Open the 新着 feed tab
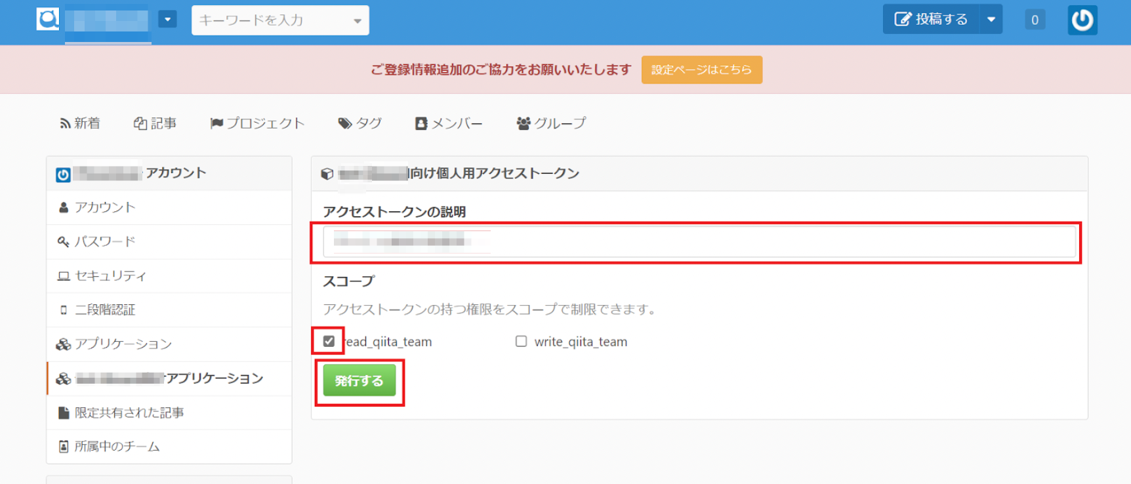The width and height of the screenshot is (1131, 484). (x=80, y=123)
